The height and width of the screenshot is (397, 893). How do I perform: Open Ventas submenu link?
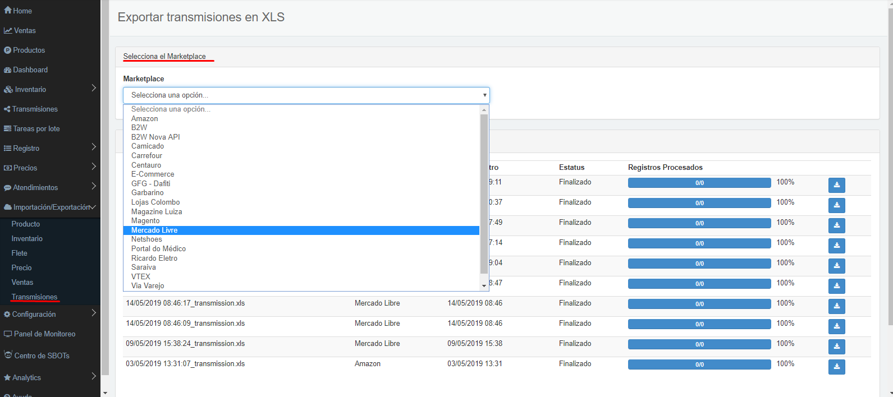(x=22, y=282)
